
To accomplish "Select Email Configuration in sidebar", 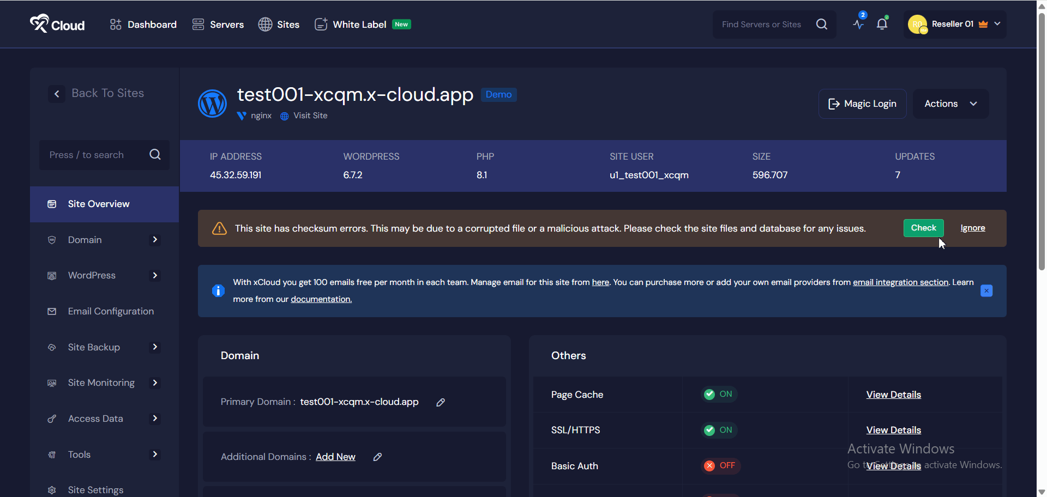I will coord(111,311).
